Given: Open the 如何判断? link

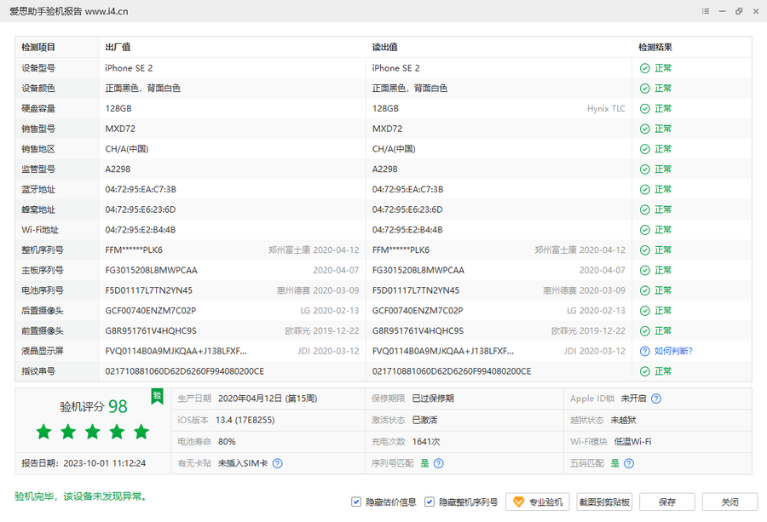Looking at the screenshot, I should tap(673, 351).
